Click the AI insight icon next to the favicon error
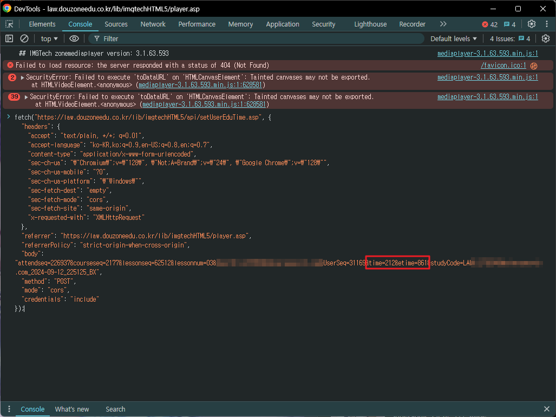Screen dimensions: 556x417 534,66
